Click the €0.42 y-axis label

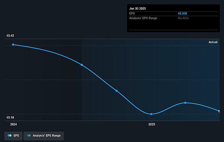[x=10, y=36]
